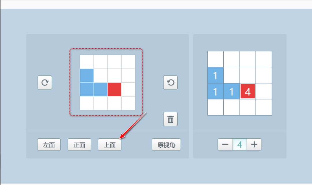The image size is (312, 185).
Task: Click the rotate-clockwise icon on the left
Action: click(x=45, y=83)
